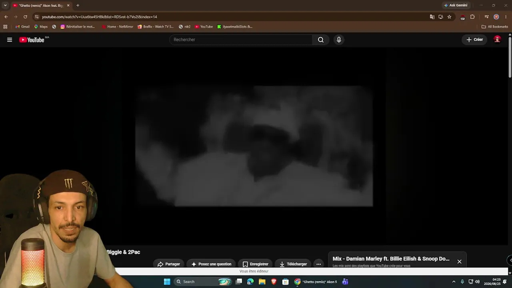Open the taskbar clock and date

pyautogui.click(x=492, y=282)
